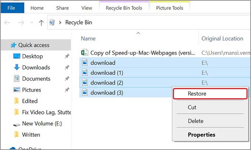The image size is (251, 150).
Task: Click the Written yellow folder icon
Action: tap(17, 135)
